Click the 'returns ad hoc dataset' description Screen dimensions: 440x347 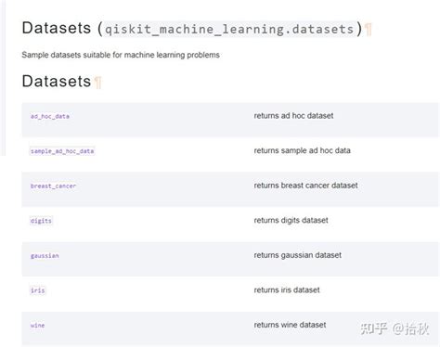pos(293,116)
